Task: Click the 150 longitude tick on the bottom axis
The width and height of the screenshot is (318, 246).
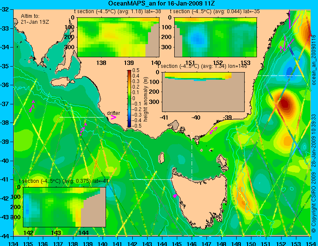Action: point(251,243)
